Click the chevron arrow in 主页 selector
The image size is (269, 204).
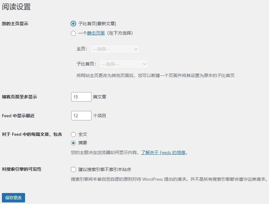136,49
